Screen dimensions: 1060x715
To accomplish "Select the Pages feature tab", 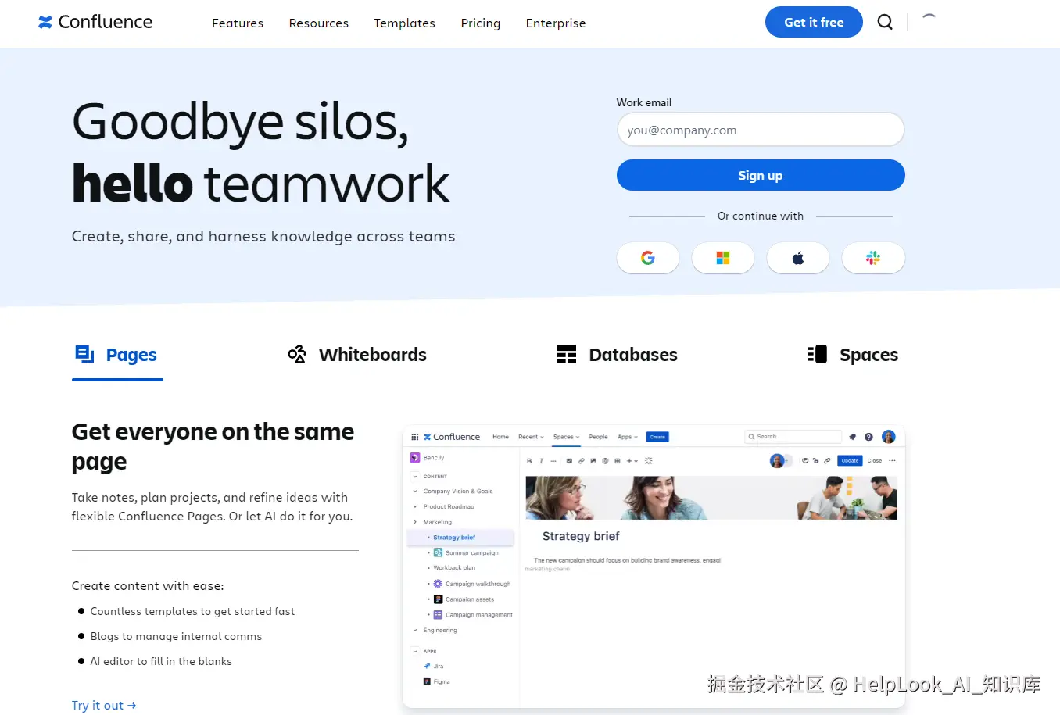I will tap(117, 356).
